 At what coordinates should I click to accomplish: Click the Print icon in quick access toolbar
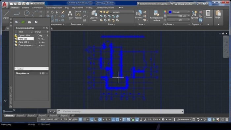tap(27, 4)
